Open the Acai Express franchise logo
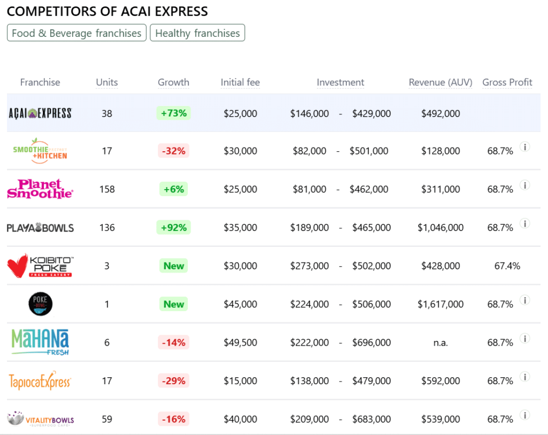Viewport: 548px width, 435px height. coord(40,113)
